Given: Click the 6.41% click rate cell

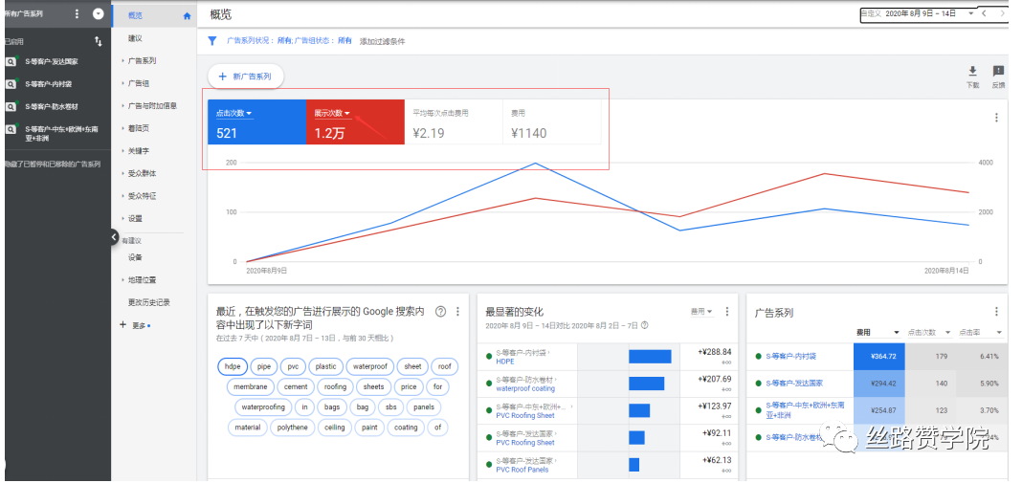Looking at the screenshot, I should click(x=981, y=357).
